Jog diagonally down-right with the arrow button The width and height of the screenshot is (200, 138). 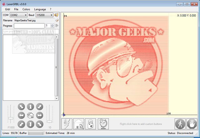point(40,124)
